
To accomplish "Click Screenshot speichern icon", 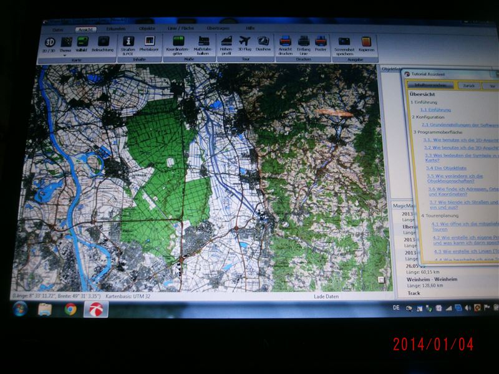I will coord(344,44).
